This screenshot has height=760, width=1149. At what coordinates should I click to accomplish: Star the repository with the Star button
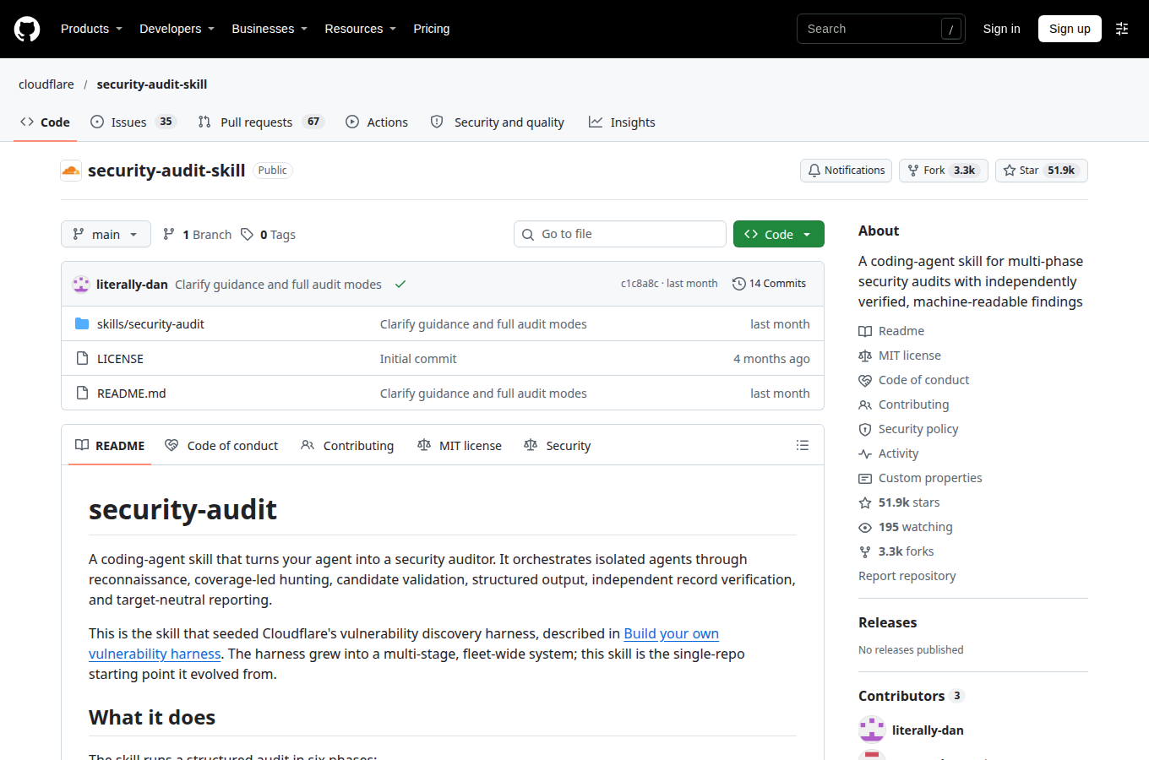tap(1041, 171)
